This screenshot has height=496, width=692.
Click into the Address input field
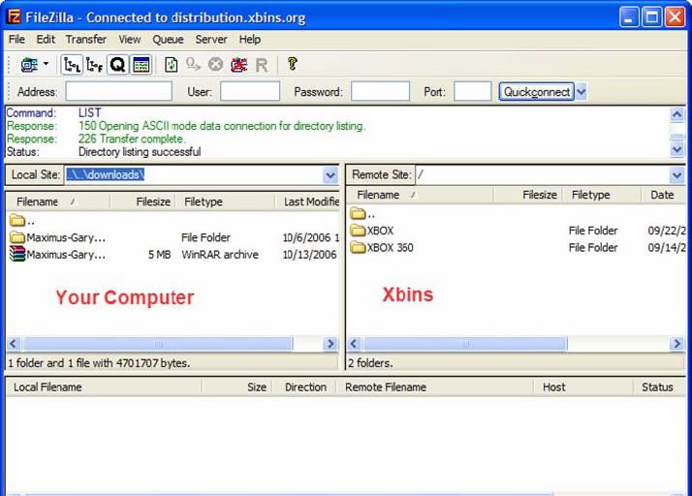(x=118, y=92)
